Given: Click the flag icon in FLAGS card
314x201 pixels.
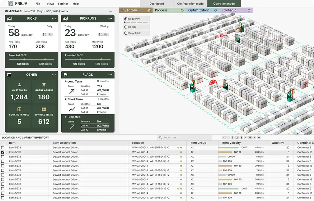Looking at the screenshot, I should [66, 75].
